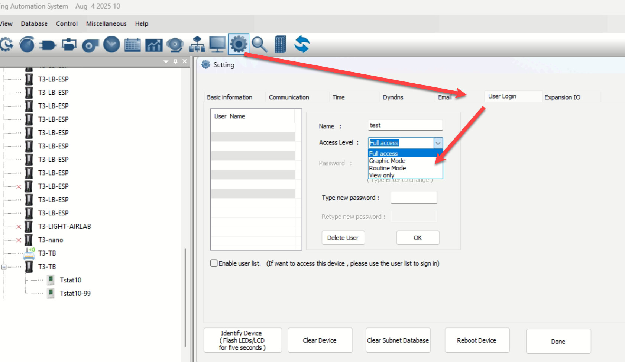This screenshot has width=625, height=362.
Task: Click the network hierarchy icon
Action: point(197,45)
